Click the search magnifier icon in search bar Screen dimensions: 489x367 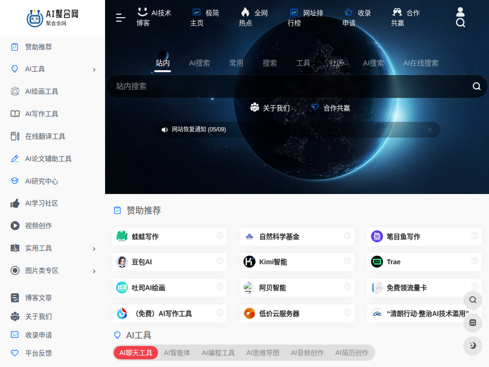click(476, 86)
